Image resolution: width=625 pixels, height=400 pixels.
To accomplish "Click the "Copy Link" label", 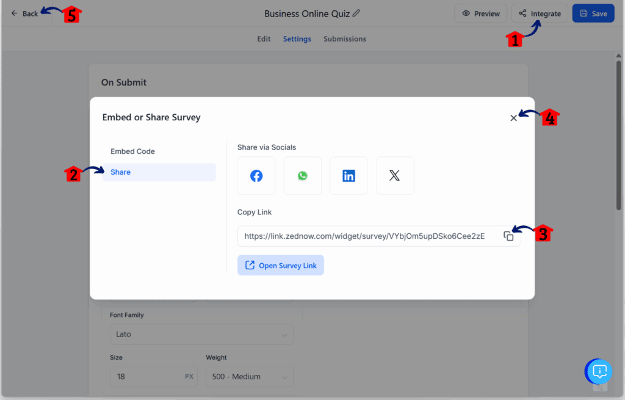I will pyautogui.click(x=255, y=212).
